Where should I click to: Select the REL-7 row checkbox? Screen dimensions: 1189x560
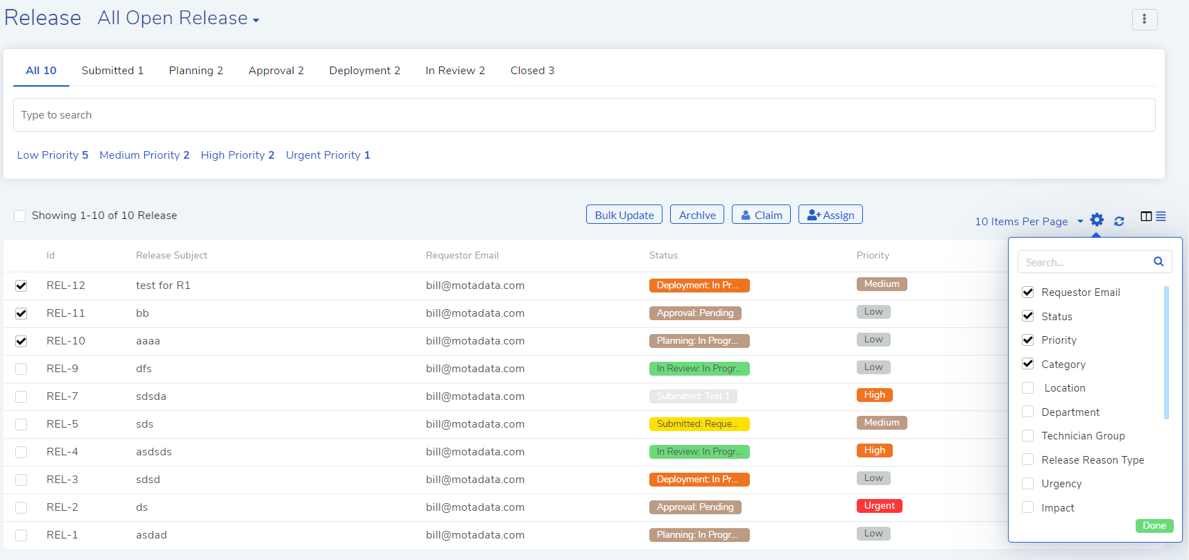click(22, 396)
